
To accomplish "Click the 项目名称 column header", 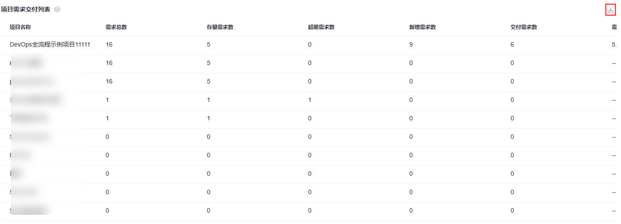I will pyautogui.click(x=20, y=27).
